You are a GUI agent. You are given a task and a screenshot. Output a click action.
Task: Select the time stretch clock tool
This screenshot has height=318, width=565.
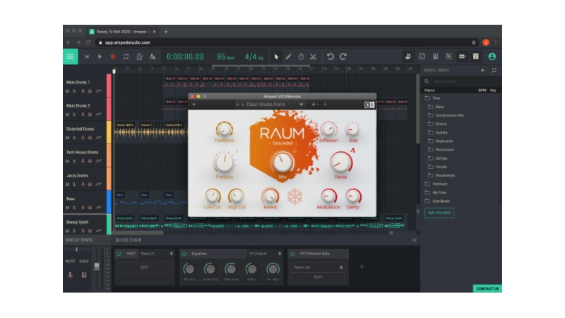(x=301, y=57)
